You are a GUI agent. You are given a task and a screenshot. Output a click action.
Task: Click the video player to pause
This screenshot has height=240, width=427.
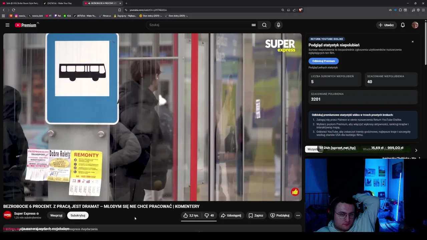(152, 117)
